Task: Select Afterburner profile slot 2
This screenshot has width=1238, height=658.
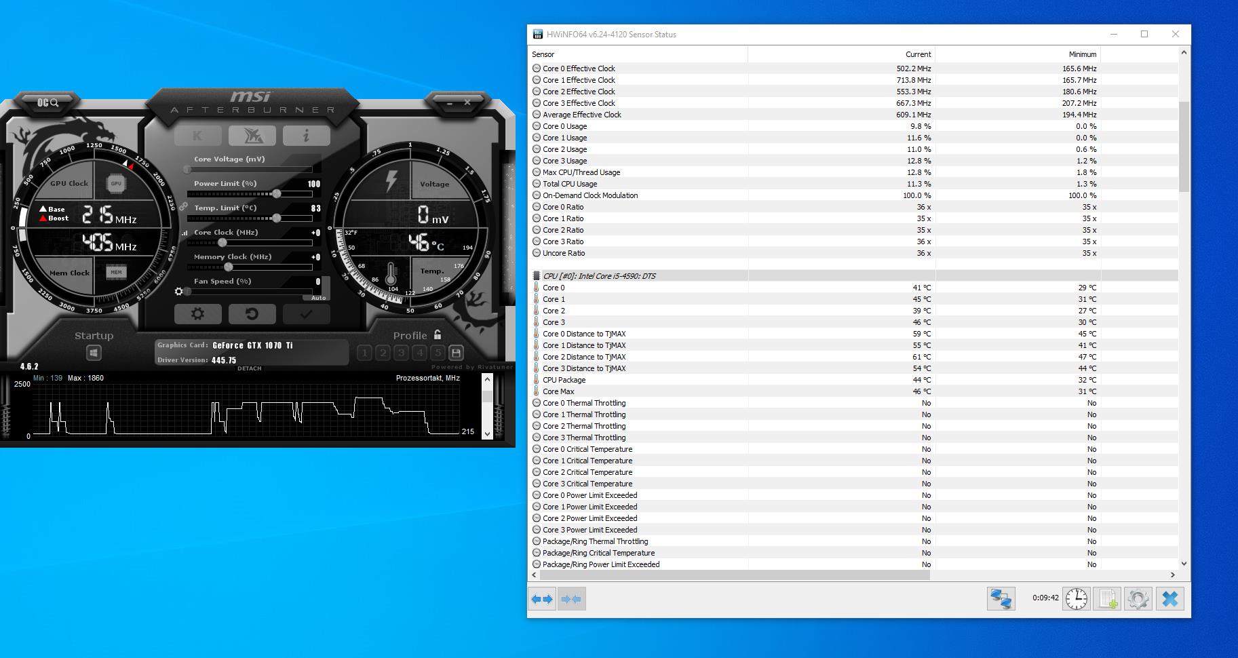Action: [383, 353]
